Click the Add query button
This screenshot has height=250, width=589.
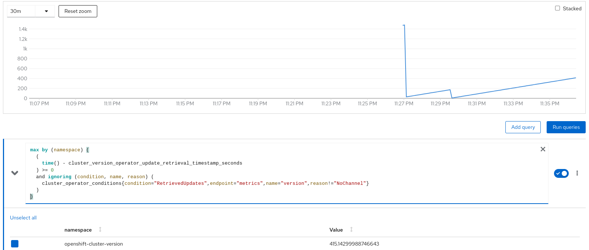(523, 127)
